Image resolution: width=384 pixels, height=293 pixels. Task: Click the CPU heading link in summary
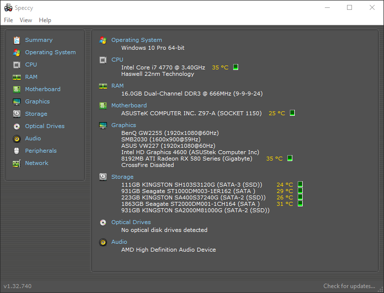click(117, 60)
